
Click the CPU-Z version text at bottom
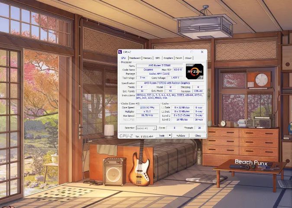pyautogui.click(x=144, y=136)
